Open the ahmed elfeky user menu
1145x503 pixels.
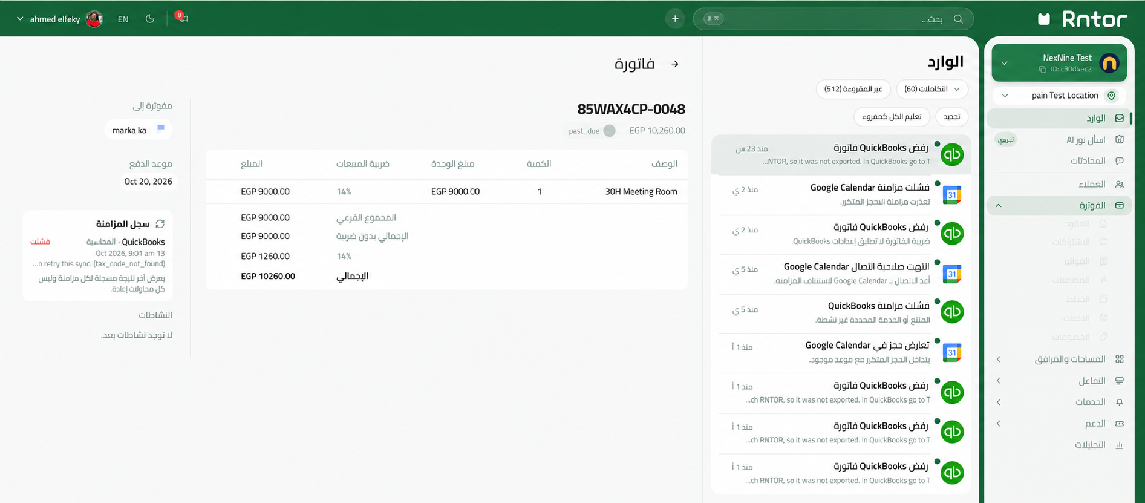pyautogui.click(x=59, y=19)
